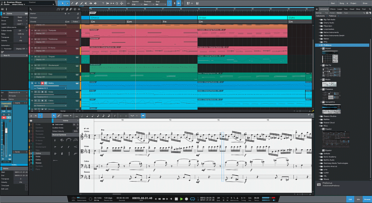Switch to Files browser tab
The width and height of the screenshot is (372, 203).
pyautogui.click(x=346, y=9)
